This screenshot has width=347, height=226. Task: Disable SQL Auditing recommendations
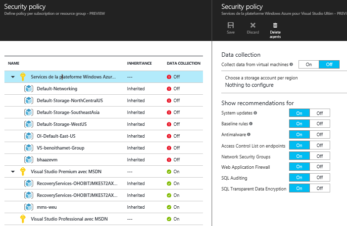coord(319,178)
